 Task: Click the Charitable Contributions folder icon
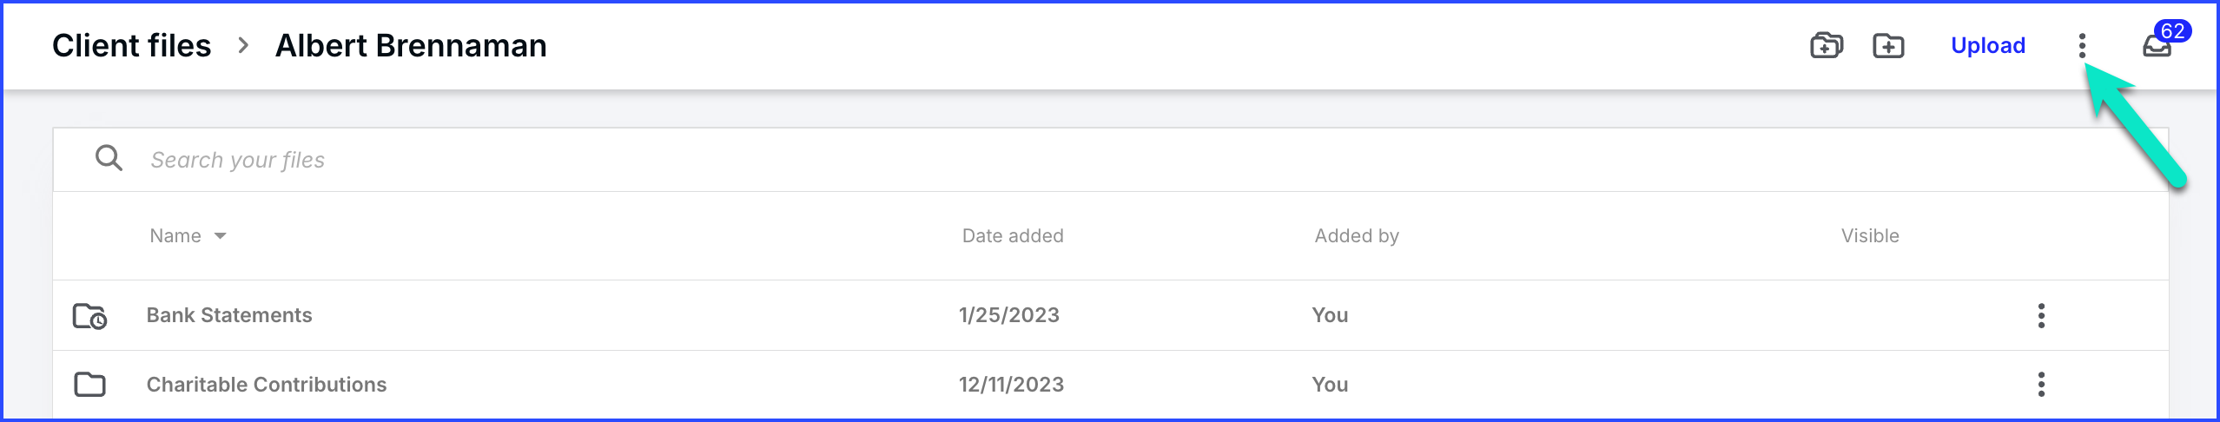coord(89,385)
